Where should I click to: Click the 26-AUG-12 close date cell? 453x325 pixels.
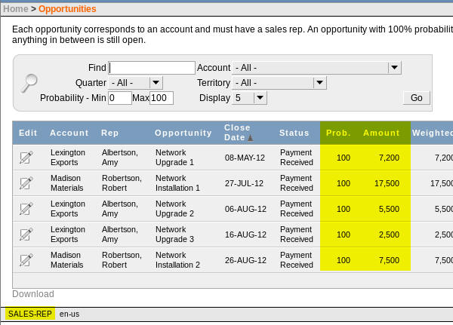point(245,260)
